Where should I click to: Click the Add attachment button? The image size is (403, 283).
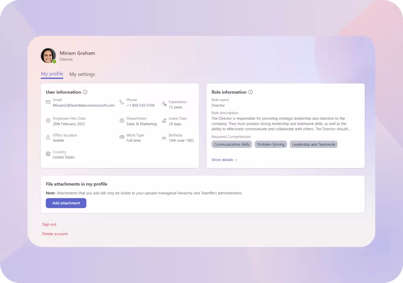pos(66,203)
